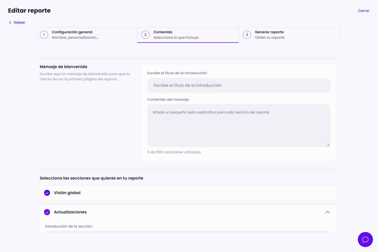Open the chat support bubble icon
Viewport: 378px width, 252px height.
point(365,239)
